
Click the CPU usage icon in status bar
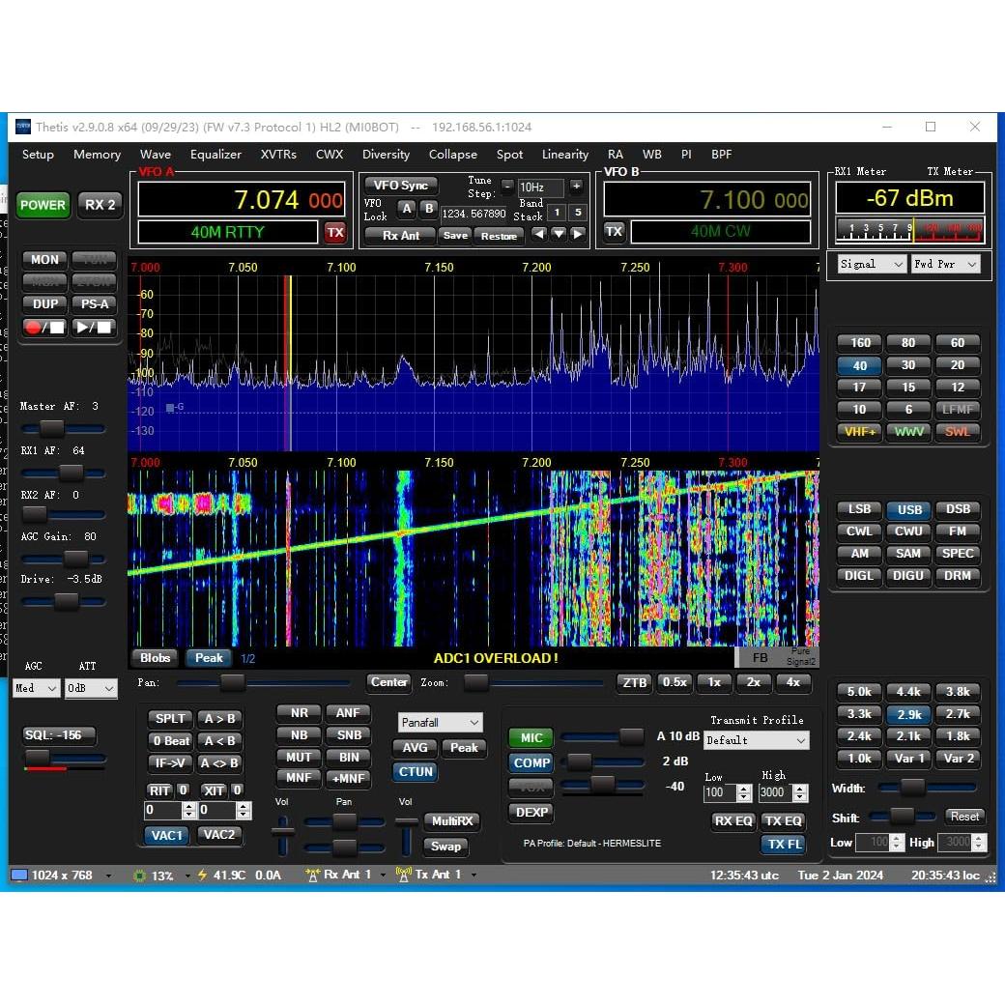pyautogui.click(x=140, y=876)
